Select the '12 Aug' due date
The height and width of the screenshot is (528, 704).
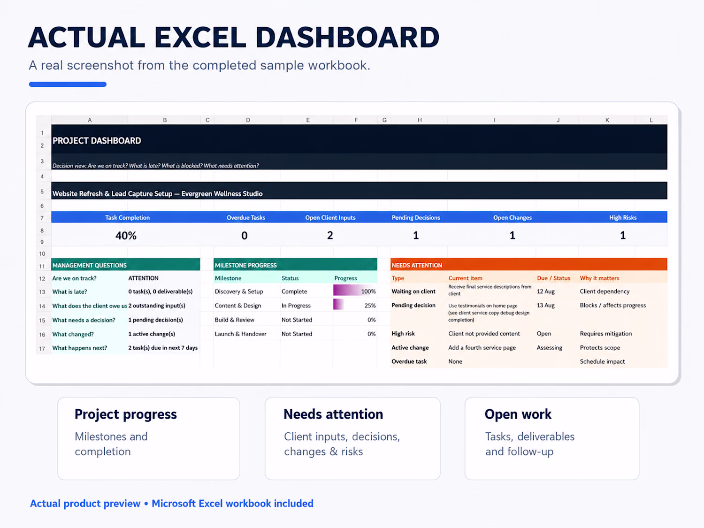click(x=546, y=291)
